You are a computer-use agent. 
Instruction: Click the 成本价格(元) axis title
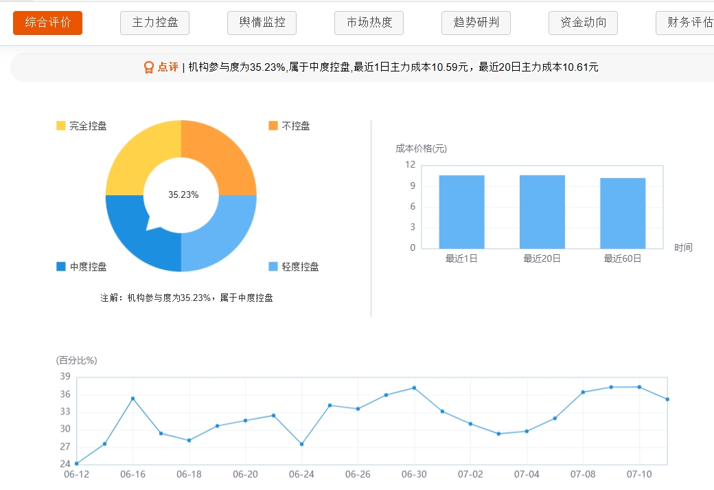coord(422,148)
